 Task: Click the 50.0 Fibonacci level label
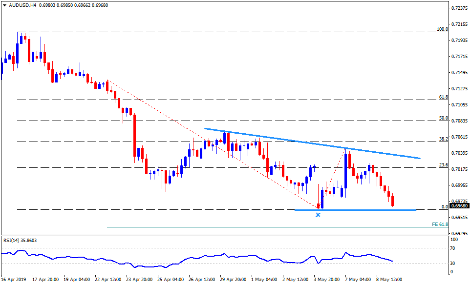click(x=443, y=118)
